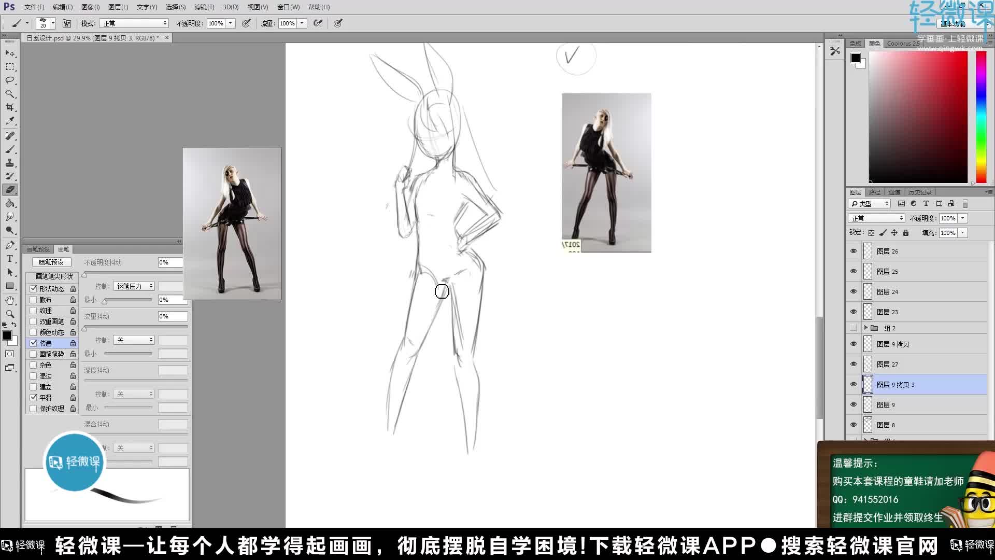Screen dimensions: 995x560
Task: Enable the 散布 brush option checkbox
Action: coord(34,300)
